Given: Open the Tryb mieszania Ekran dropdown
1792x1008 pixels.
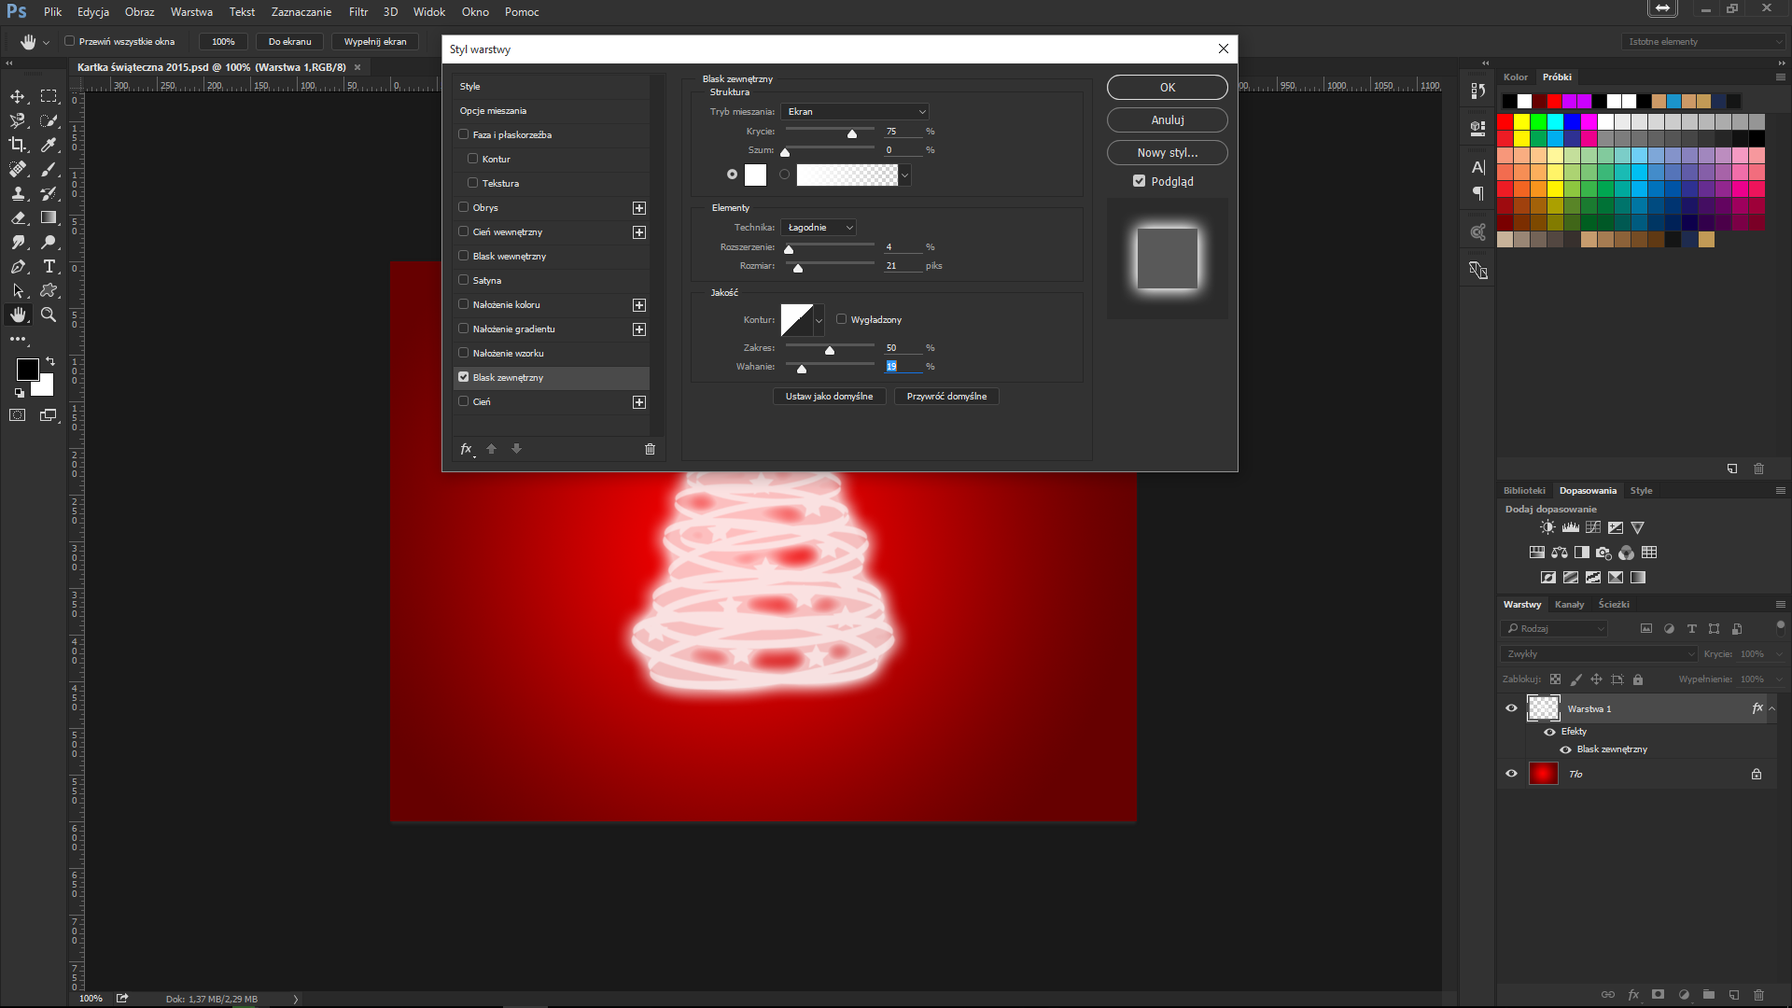Looking at the screenshot, I should (855, 111).
